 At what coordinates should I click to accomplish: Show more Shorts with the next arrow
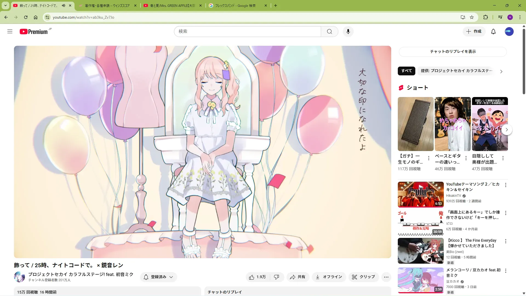[x=507, y=130]
